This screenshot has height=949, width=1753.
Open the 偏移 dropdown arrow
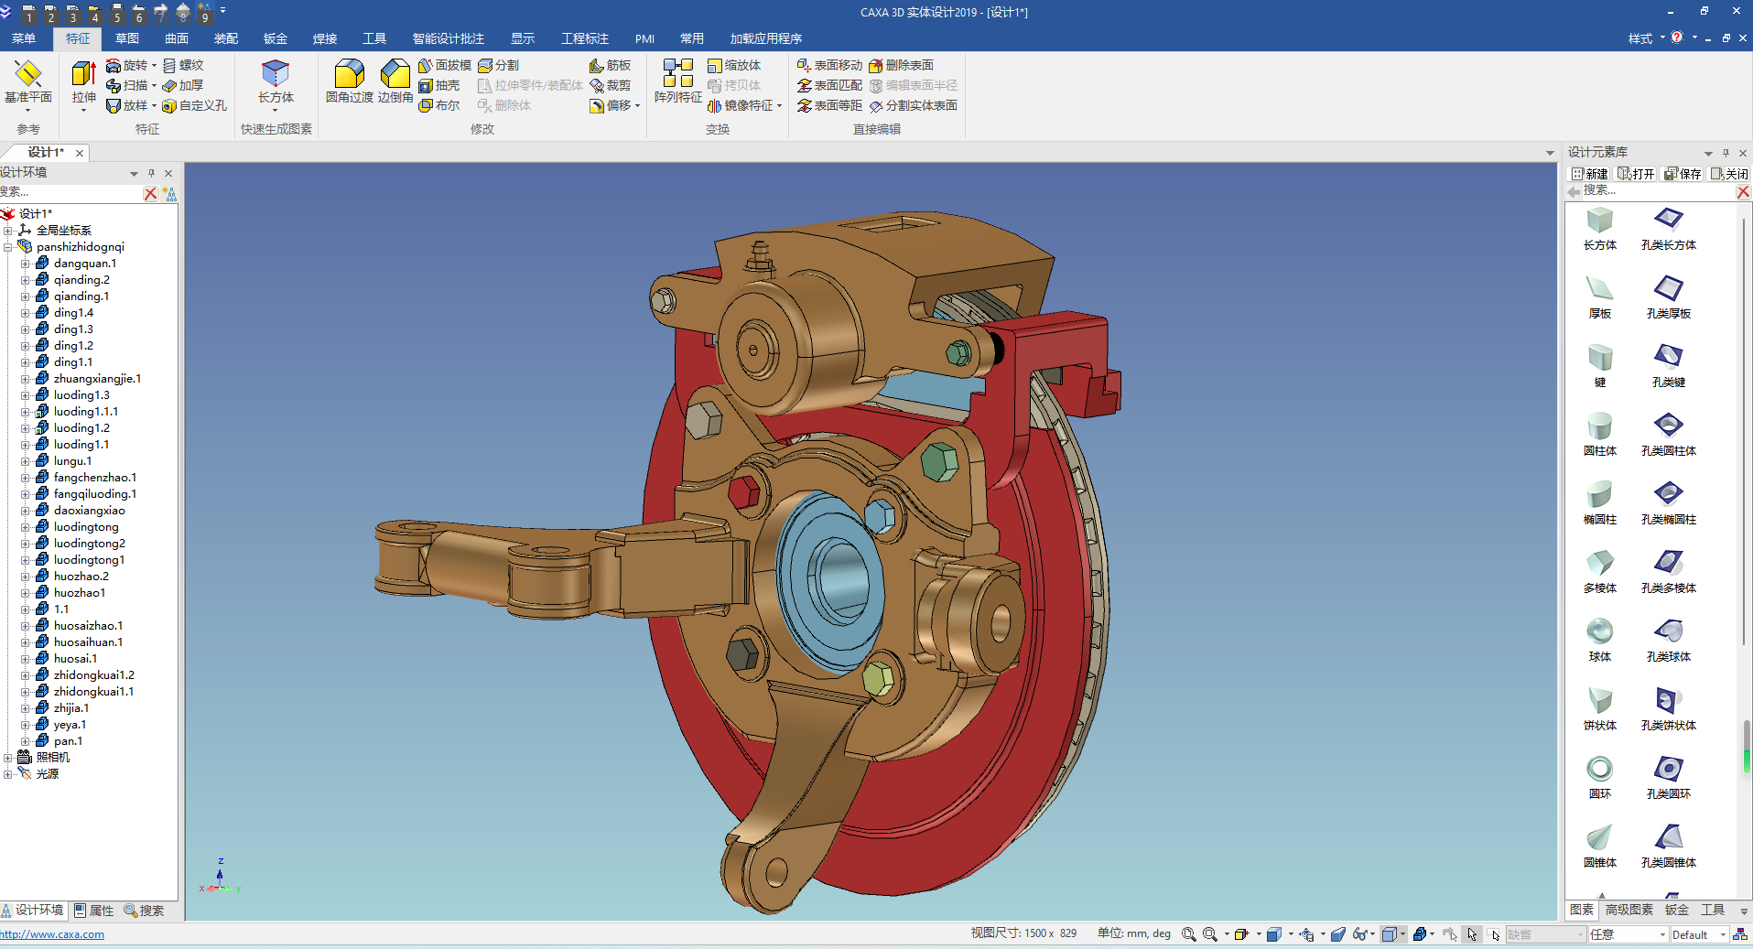[637, 105]
